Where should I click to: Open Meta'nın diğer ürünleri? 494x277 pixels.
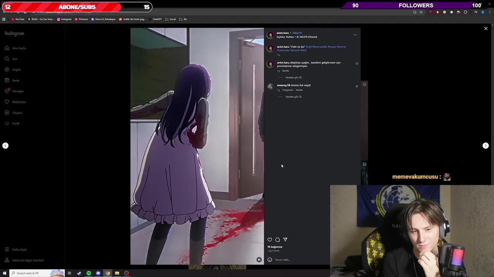(x=24, y=260)
